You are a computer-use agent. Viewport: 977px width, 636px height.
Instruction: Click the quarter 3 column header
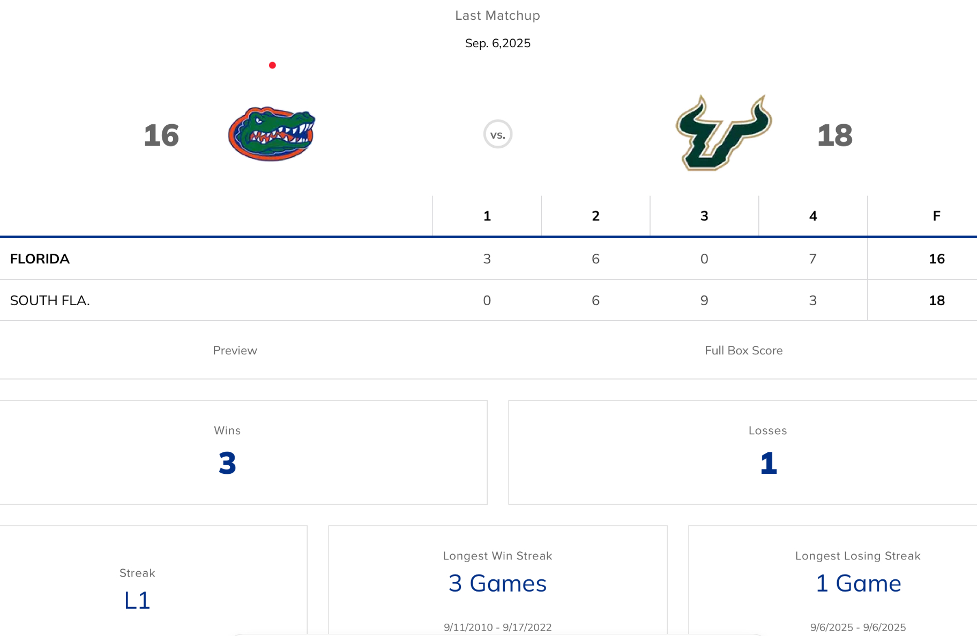(704, 216)
